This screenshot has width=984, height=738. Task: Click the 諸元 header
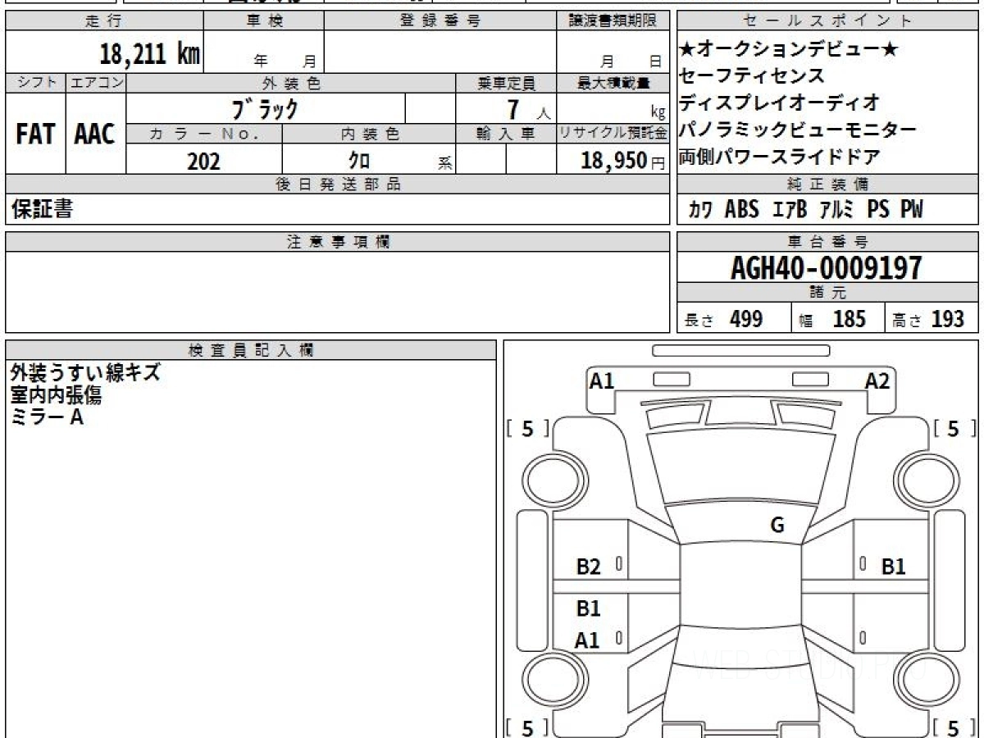coord(828,293)
